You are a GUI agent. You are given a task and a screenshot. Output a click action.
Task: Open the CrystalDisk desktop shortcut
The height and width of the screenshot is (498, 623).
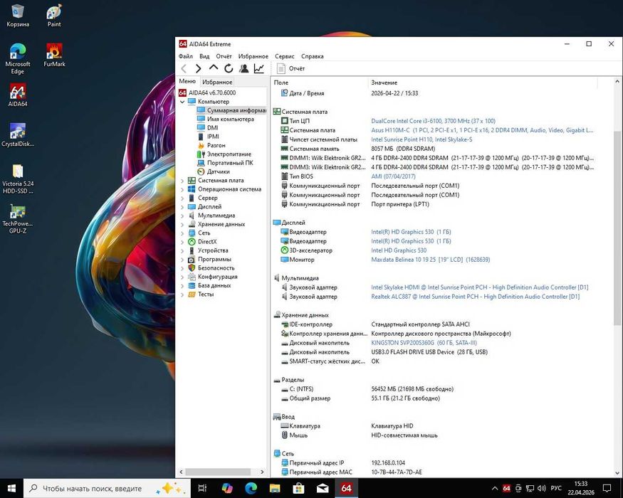click(18, 135)
